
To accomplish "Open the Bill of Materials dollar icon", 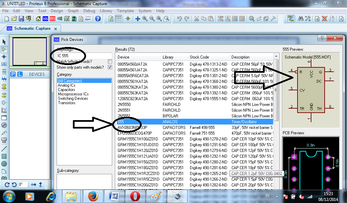I will 81,19.
